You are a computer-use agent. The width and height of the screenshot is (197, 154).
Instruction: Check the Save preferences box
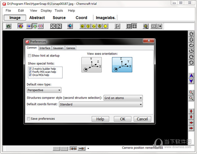29,119
